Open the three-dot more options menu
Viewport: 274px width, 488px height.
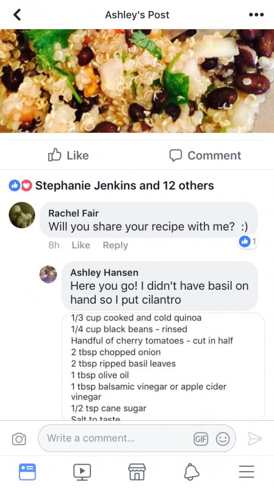(256, 15)
